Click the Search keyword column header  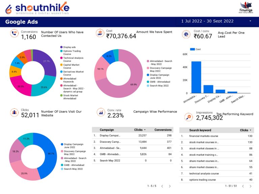tap(200, 130)
